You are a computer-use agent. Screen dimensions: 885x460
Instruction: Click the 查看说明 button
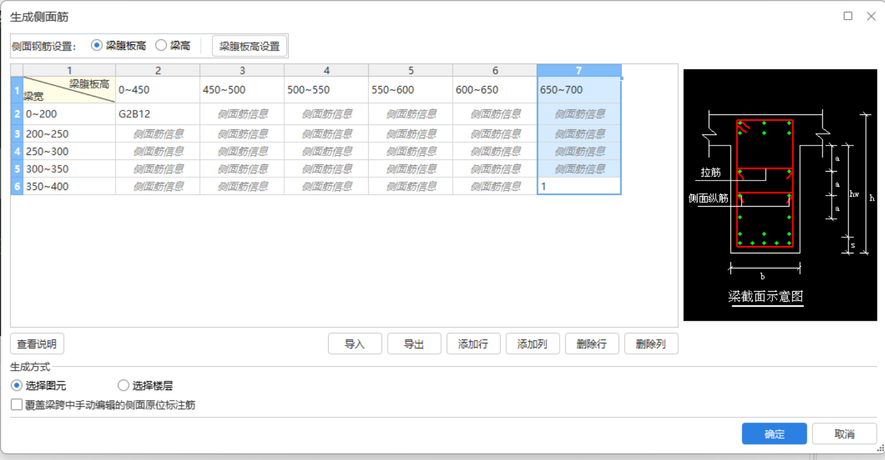37,344
